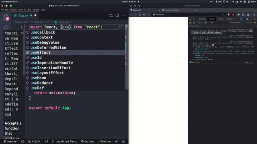Choose useDebugValue from suggestions

[x=75, y=42]
